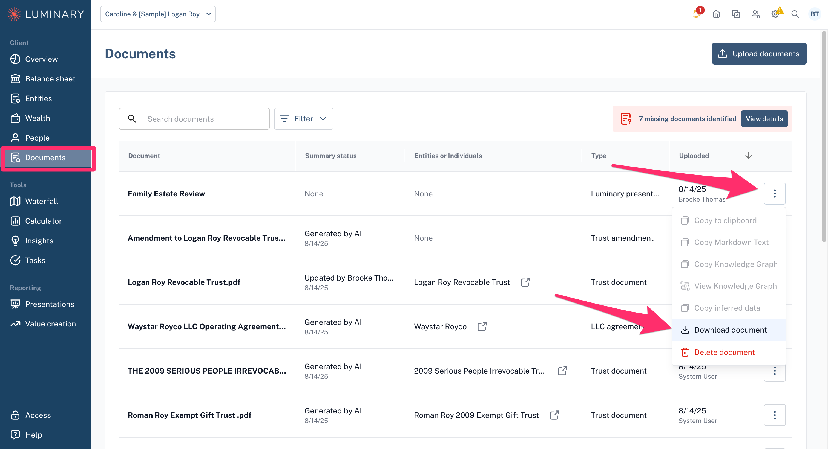Click the page vertical scrollbar

click(x=824, y=136)
